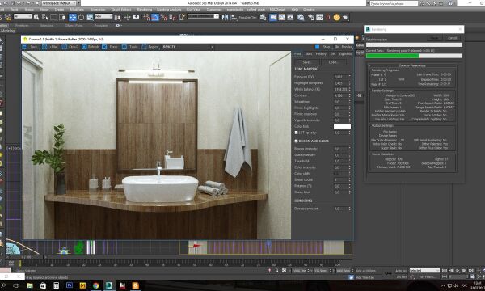Open the Rendering menu in menu bar

tap(144, 10)
